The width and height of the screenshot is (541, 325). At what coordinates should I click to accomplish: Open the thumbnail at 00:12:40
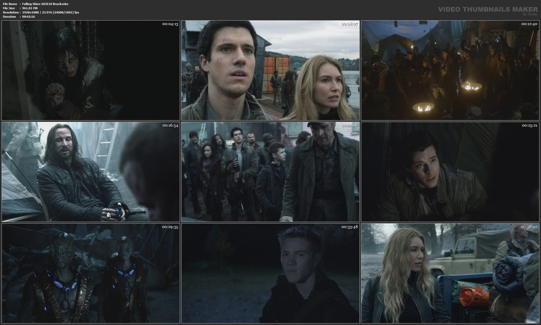point(450,70)
